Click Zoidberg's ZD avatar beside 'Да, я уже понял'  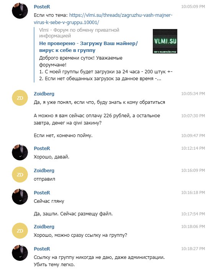(x=20, y=98)
